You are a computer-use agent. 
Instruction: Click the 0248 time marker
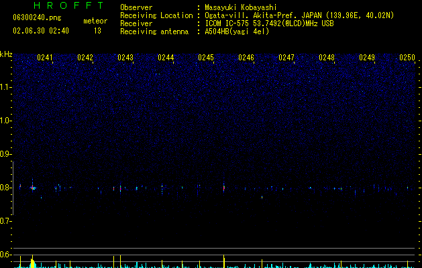pyautogui.click(x=327, y=58)
